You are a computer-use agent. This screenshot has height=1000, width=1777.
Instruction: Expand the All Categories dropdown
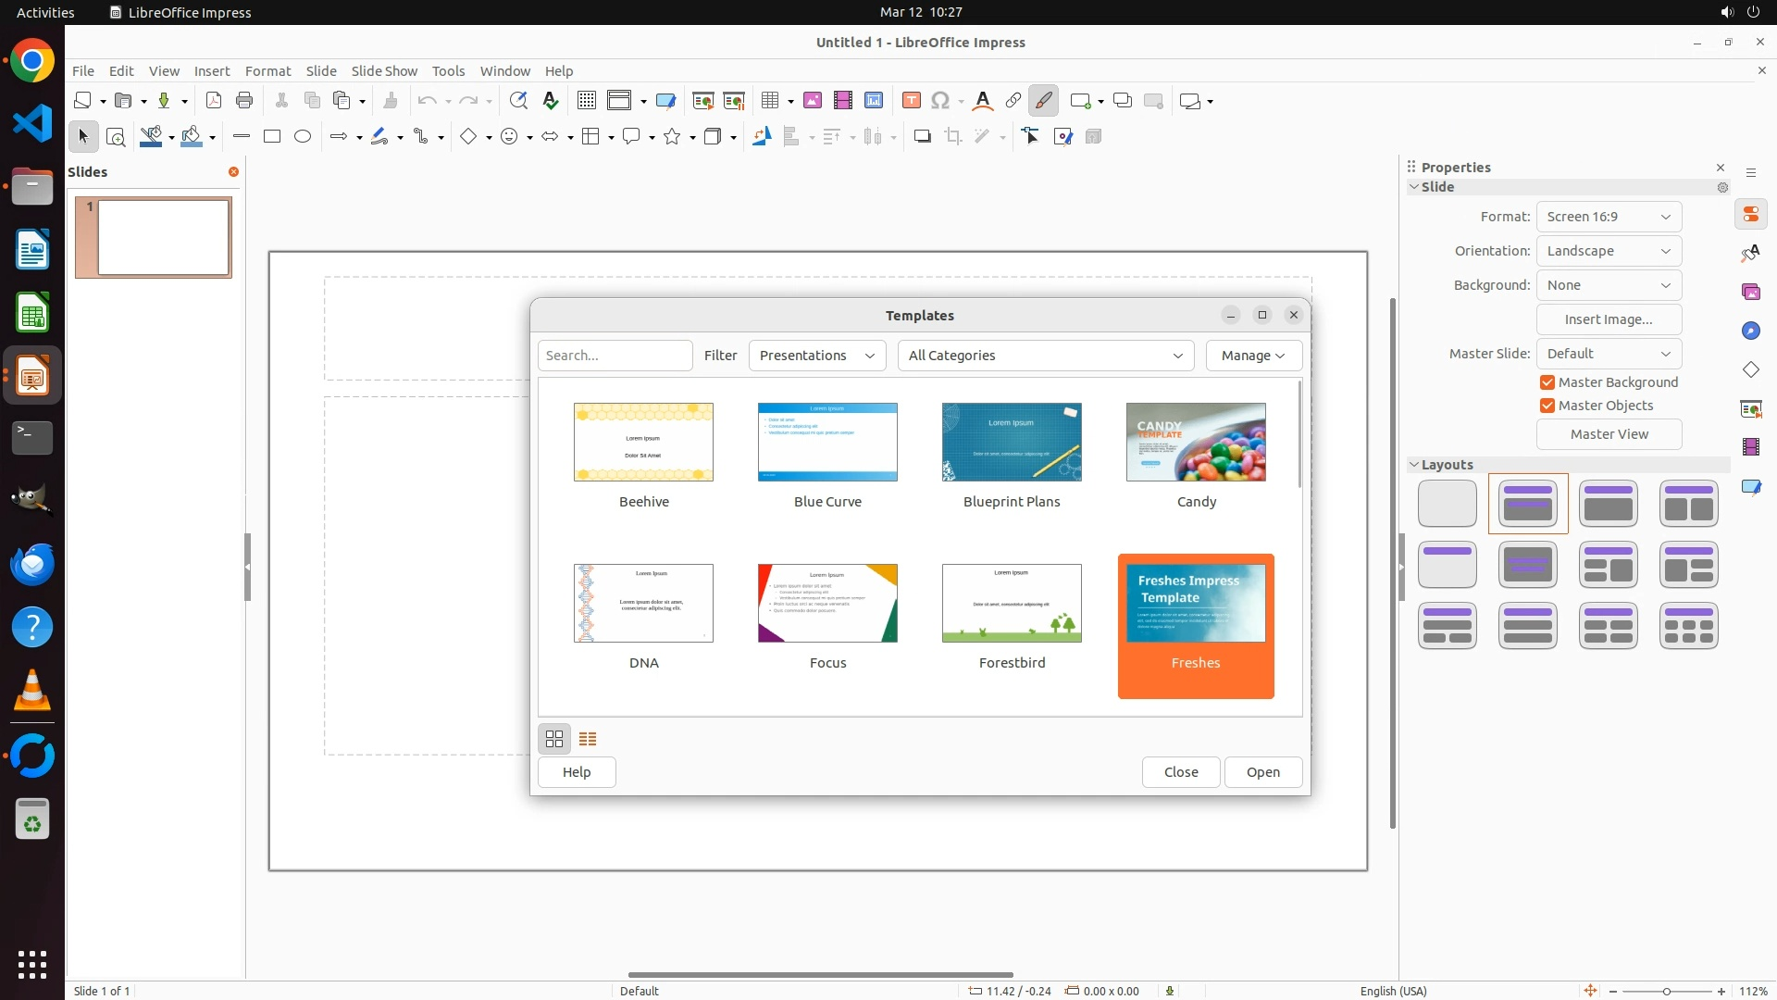point(1045,356)
